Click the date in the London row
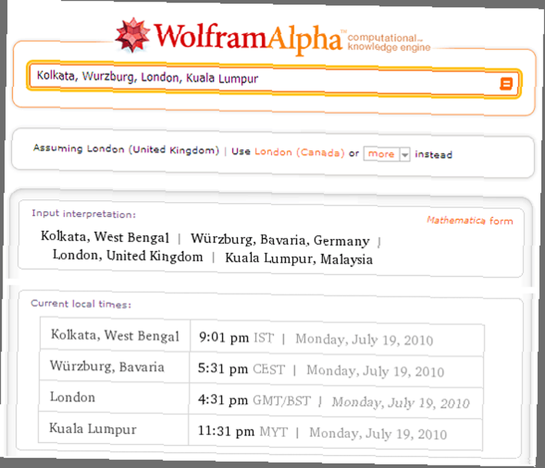 [x=401, y=403]
